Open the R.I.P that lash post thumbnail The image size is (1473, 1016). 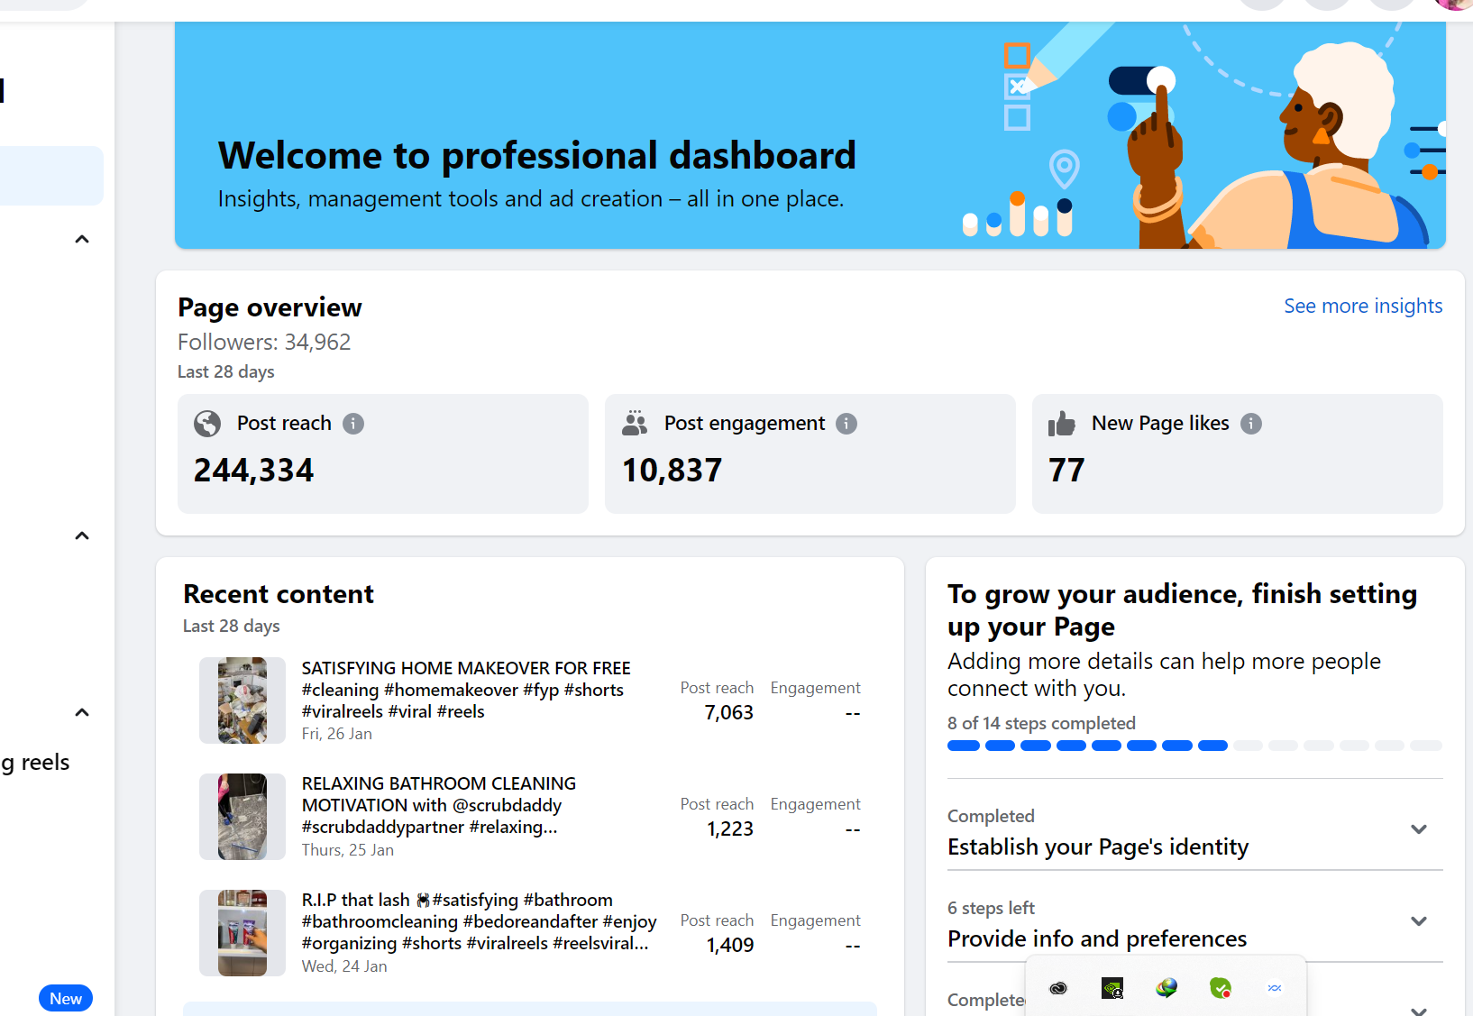tap(242, 933)
